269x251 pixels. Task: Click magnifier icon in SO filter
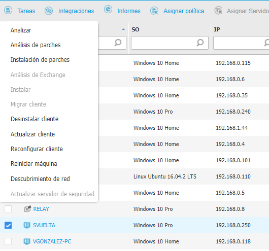pyautogui.click(x=200, y=43)
